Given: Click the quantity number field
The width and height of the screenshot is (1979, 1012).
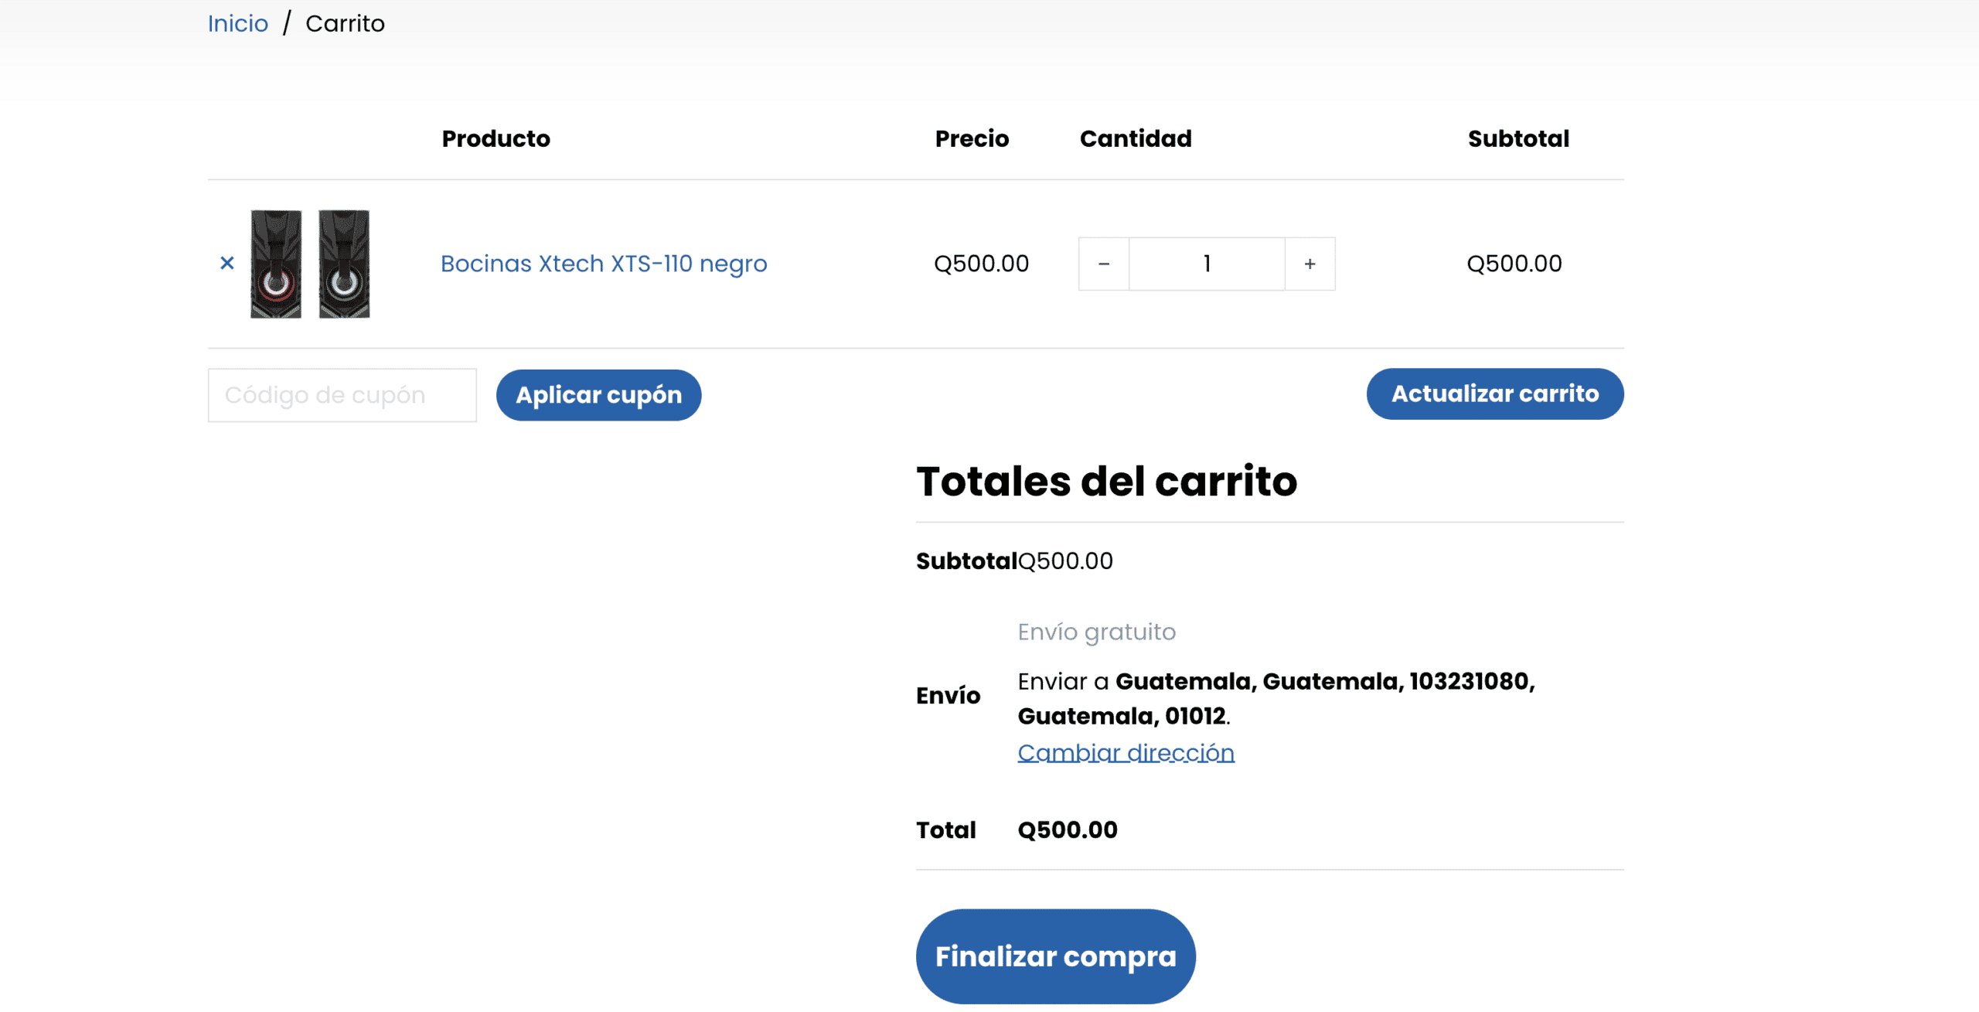Looking at the screenshot, I should [1206, 264].
